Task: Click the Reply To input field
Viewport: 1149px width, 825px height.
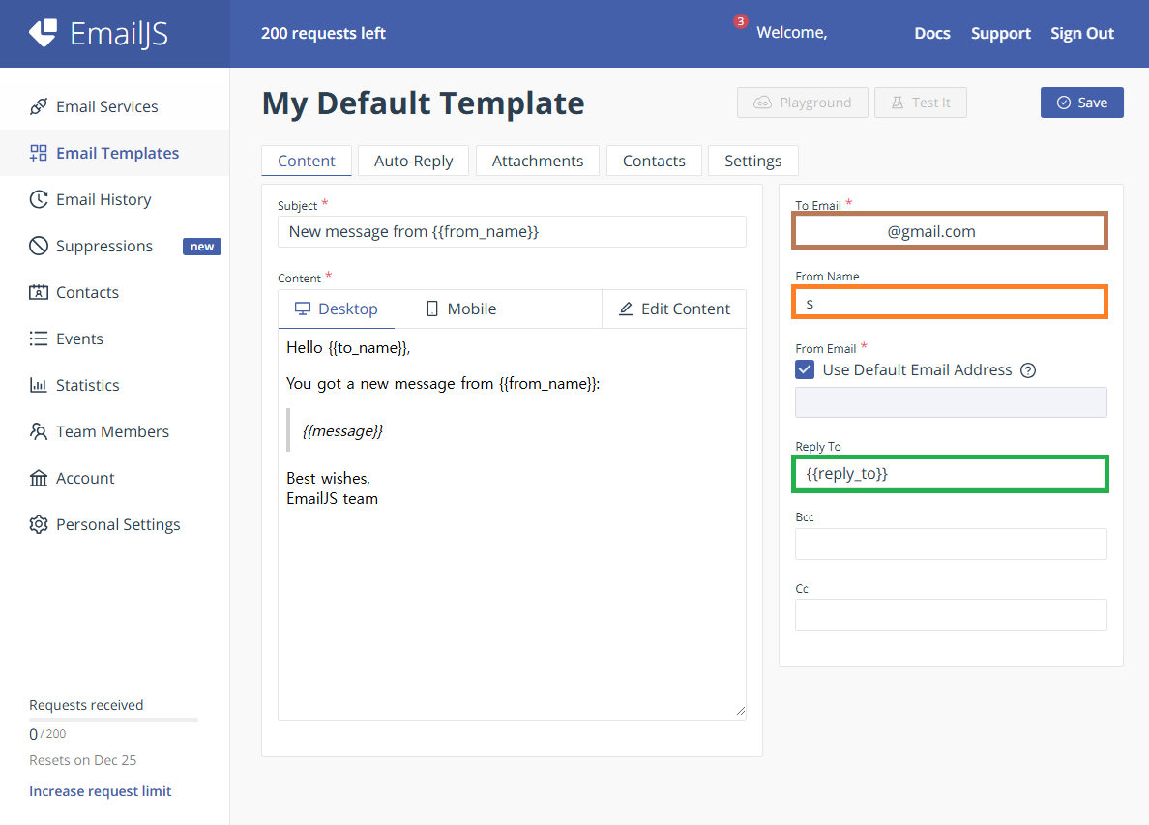Action: 950,473
